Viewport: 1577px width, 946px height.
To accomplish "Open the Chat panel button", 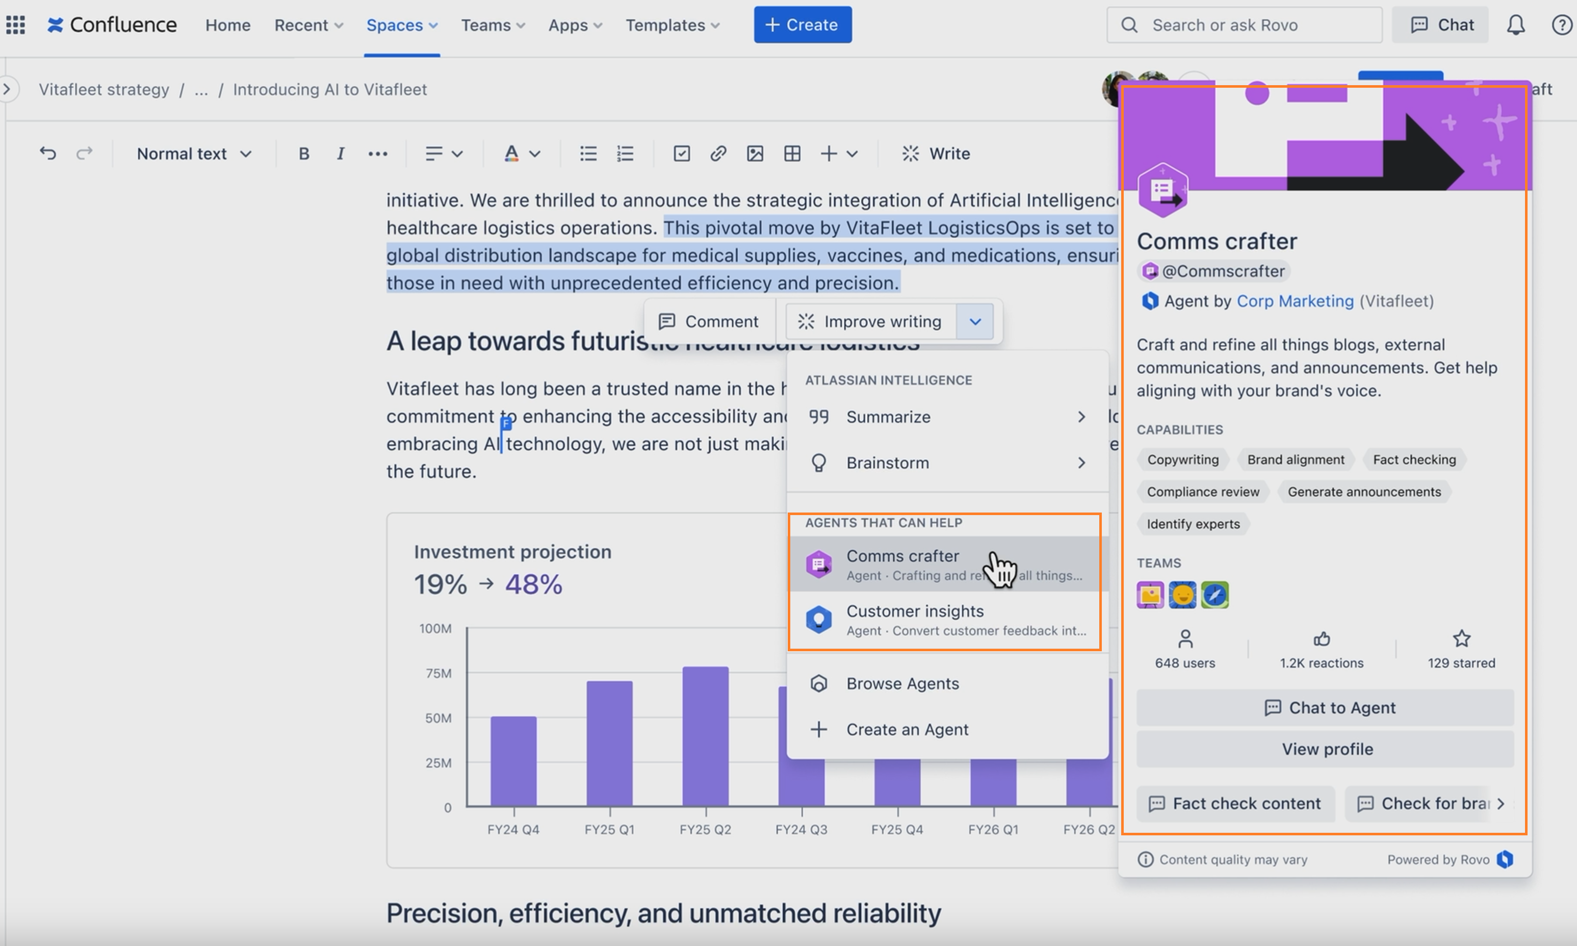I will [x=1440, y=25].
